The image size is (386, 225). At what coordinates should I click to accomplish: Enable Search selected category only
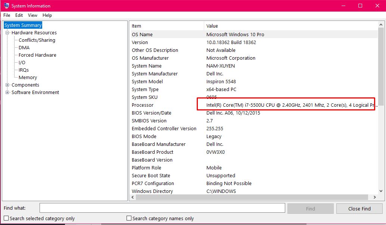[6, 218]
